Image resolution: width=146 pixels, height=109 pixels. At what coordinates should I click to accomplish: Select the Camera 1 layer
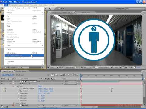(x=26, y=84)
